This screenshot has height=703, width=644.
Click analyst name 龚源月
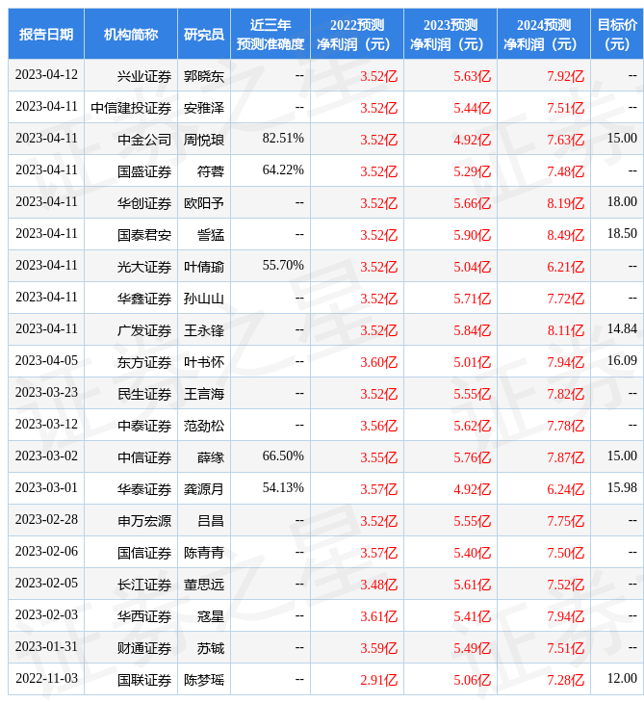coord(204,489)
